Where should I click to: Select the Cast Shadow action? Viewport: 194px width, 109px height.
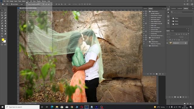pyautogui.click(x=155, y=19)
